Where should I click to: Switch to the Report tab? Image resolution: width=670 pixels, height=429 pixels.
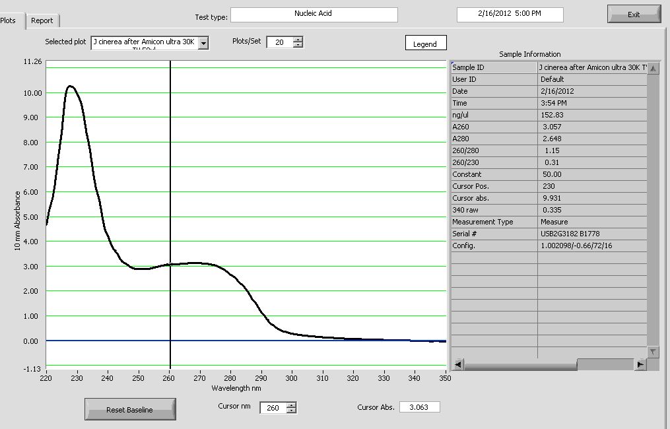click(42, 20)
